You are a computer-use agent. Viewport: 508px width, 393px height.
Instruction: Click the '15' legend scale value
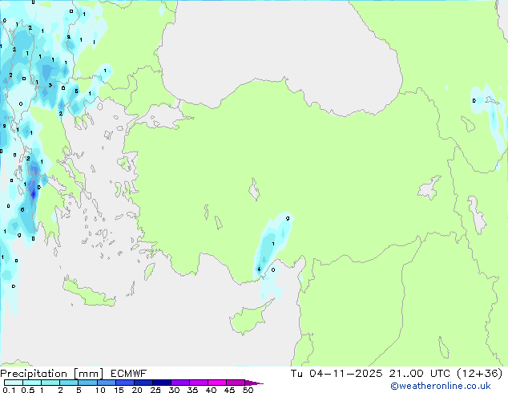tap(119, 390)
